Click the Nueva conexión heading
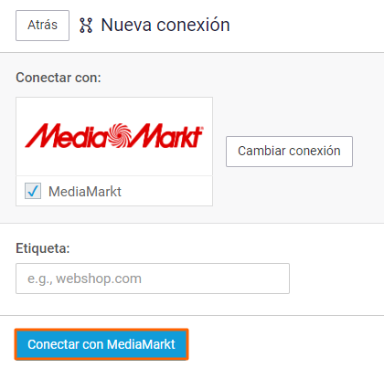This screenshot has width=384, height=368. click(165, 25)
